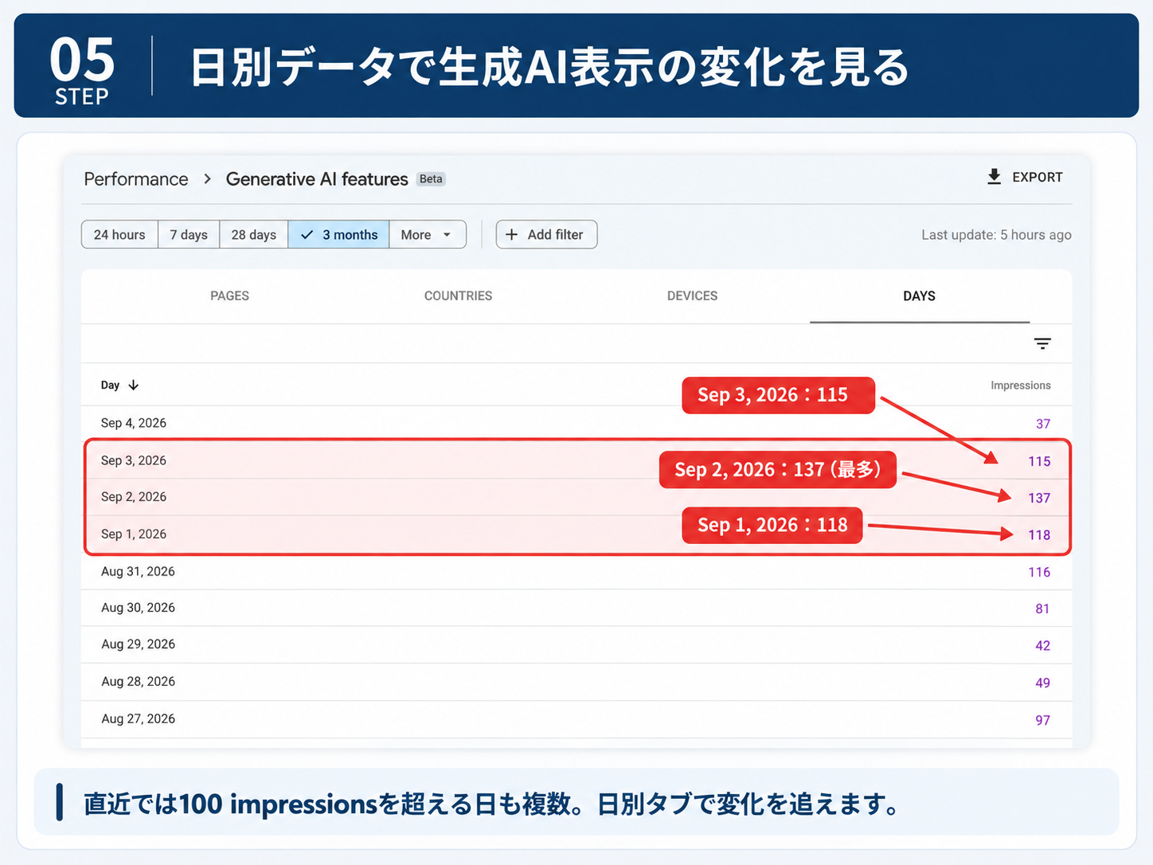Click the Add filter button
The image size is (1153, 865).
[546, 234]
